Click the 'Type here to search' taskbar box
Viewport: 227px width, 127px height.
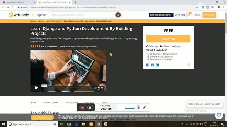(32, 124)
